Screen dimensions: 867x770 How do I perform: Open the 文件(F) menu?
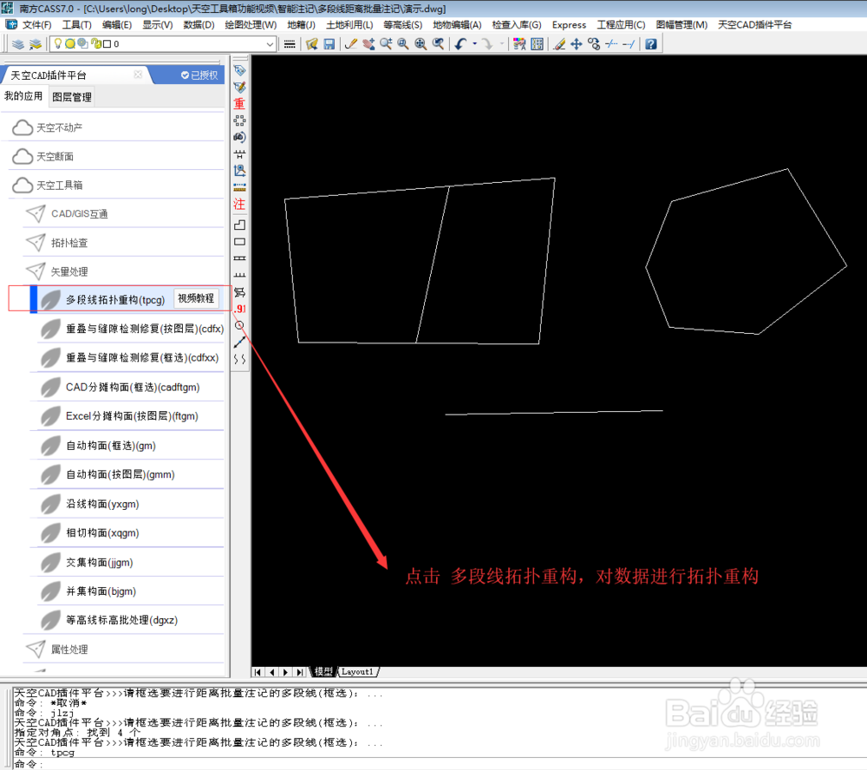point(36,25)
